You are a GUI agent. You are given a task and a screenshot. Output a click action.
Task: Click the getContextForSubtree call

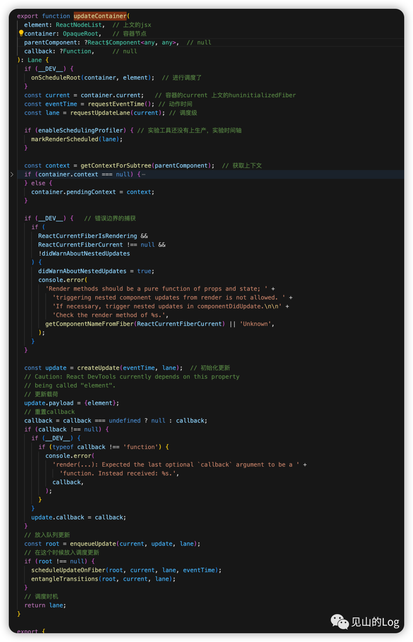(x=116, y=166)
